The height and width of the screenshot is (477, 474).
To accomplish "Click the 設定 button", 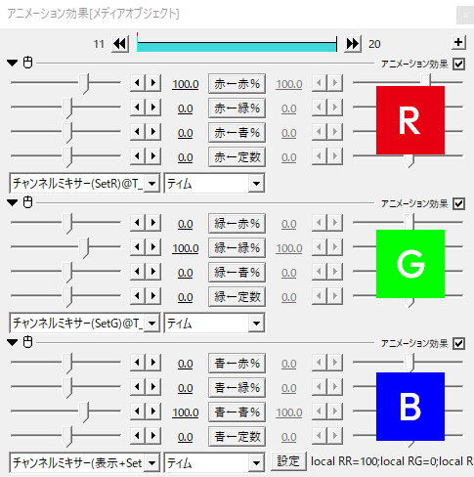I will (x=288, y=461).
